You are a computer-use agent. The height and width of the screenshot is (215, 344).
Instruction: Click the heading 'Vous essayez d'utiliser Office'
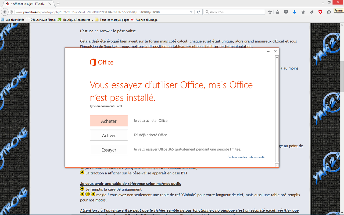click(x=171, y=91)
